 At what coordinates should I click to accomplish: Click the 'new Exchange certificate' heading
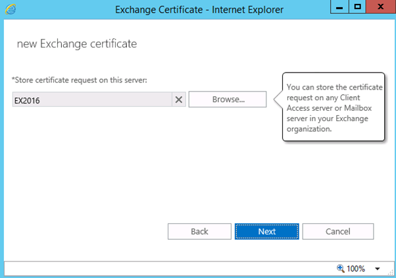pos(77,43)
